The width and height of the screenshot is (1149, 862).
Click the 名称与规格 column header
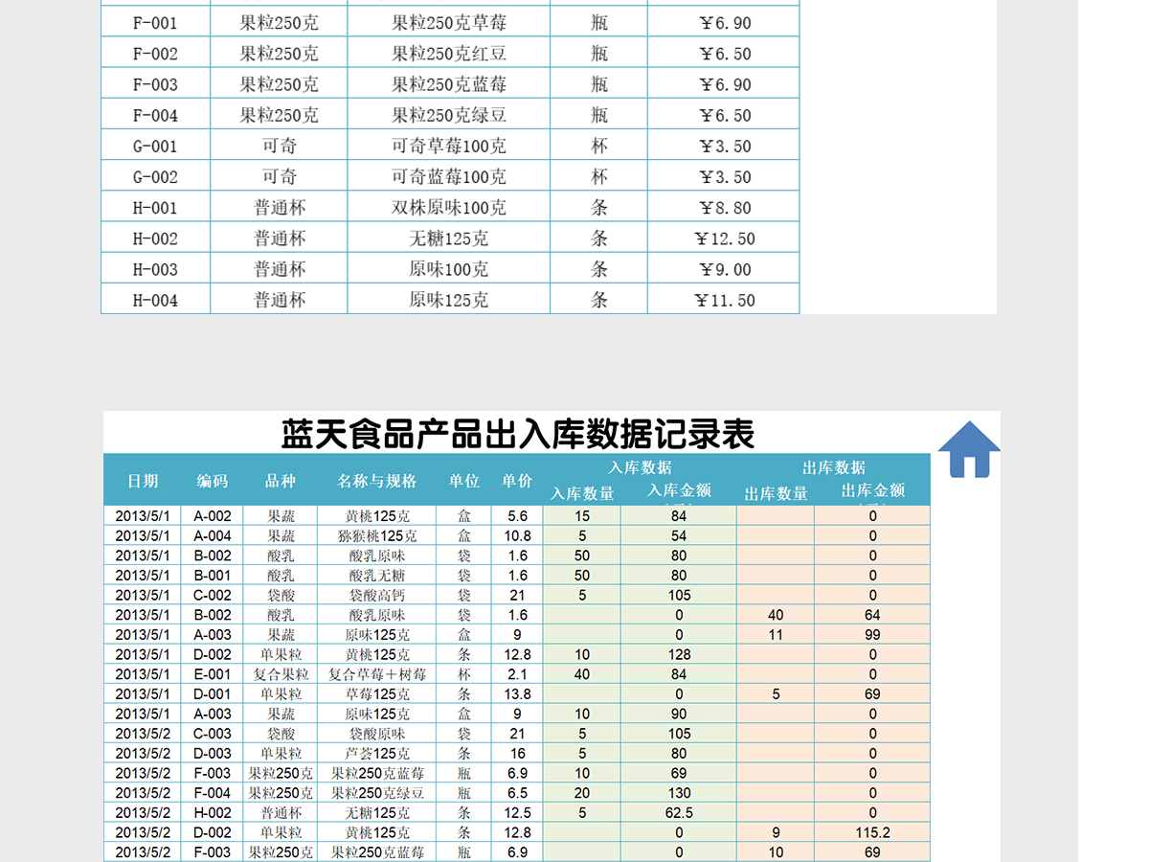(377, 481)
